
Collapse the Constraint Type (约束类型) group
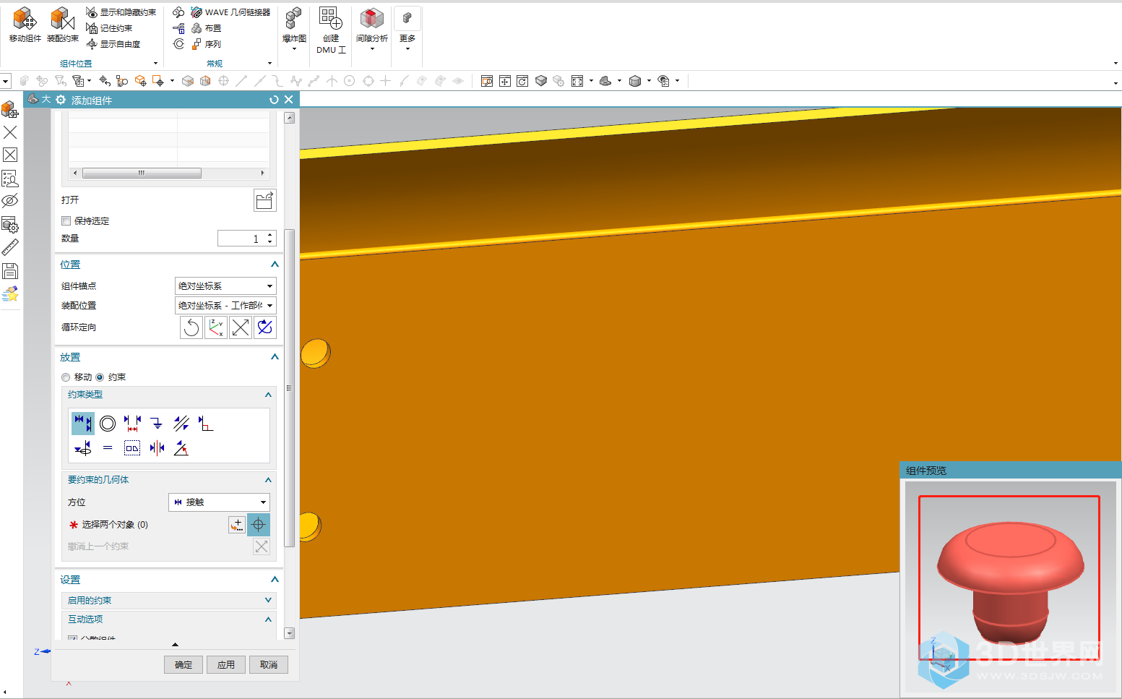[268, 395]
